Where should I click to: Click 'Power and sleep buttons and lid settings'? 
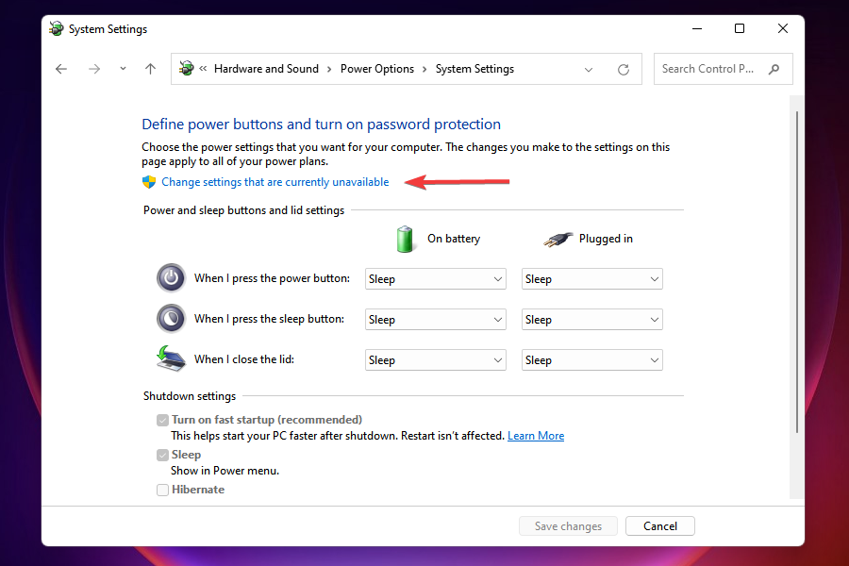pyautogui.click(x=243, y=210)
